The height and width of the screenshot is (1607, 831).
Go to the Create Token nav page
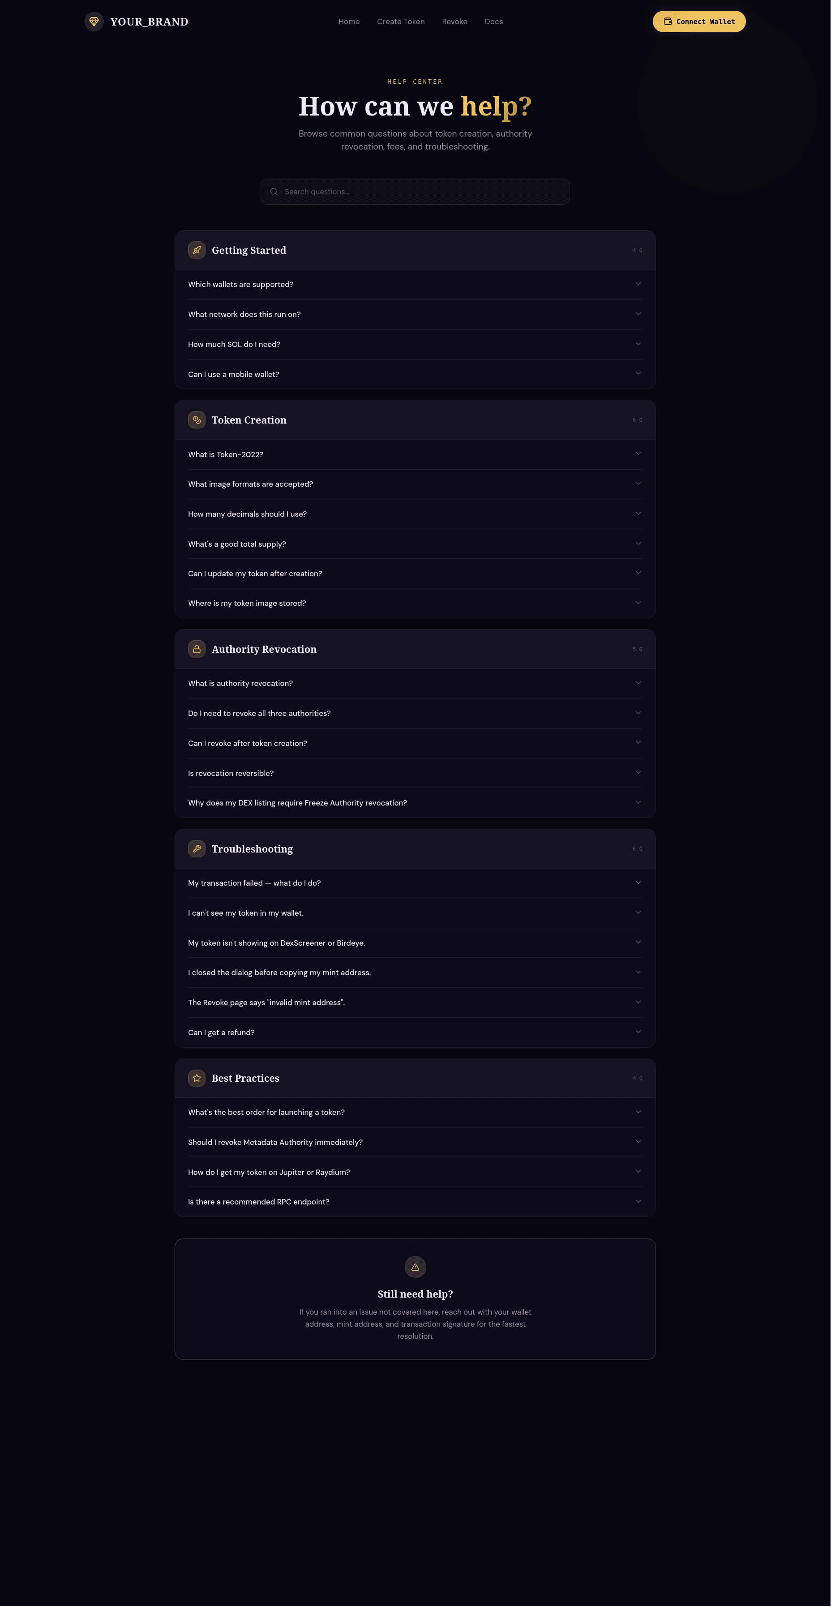point(401,22)
